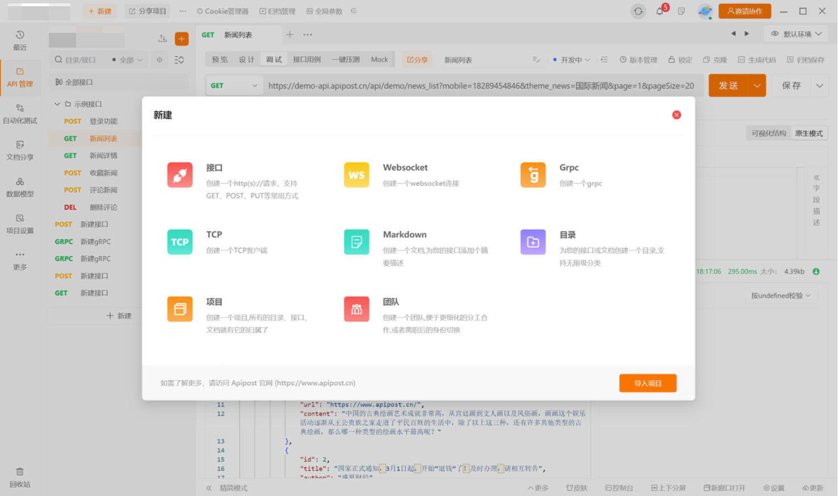The height and width of the screenshot is (496, 838).
Task: Open 项目设置 in the sidebar
Action: coord(20,224)
